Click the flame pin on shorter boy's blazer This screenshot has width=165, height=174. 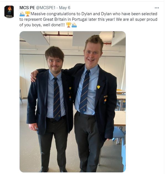tap(70, 98)
